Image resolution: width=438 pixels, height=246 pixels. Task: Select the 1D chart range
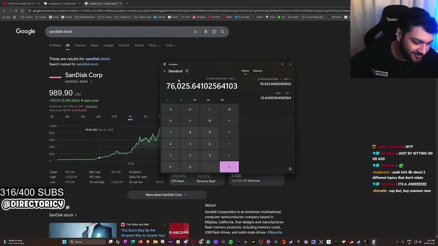[52, 117]
